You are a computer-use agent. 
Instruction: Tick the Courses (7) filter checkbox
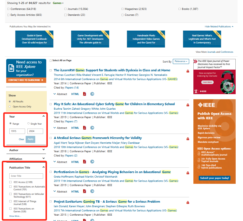(x=122, y=15)
